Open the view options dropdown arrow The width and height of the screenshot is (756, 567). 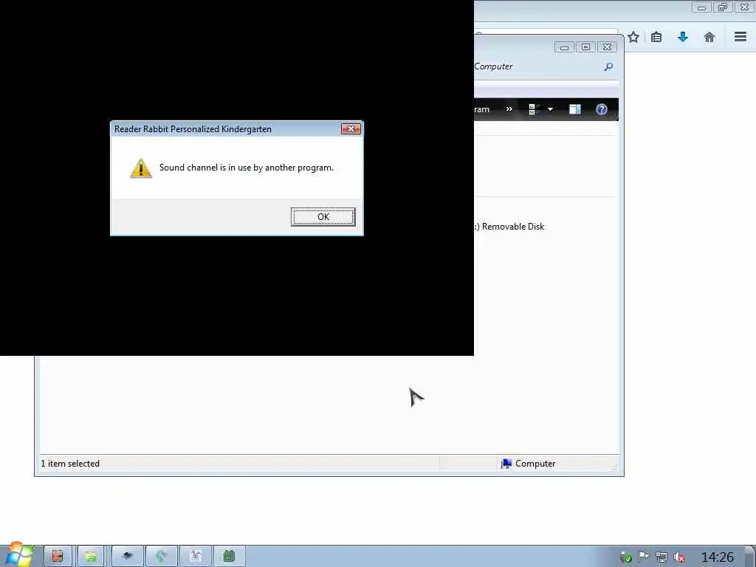(550, 109)
